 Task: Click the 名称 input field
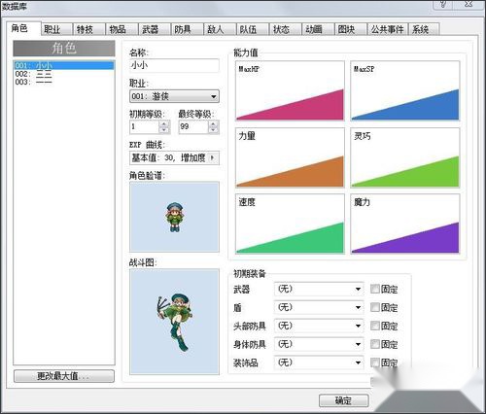pos(174,65)
